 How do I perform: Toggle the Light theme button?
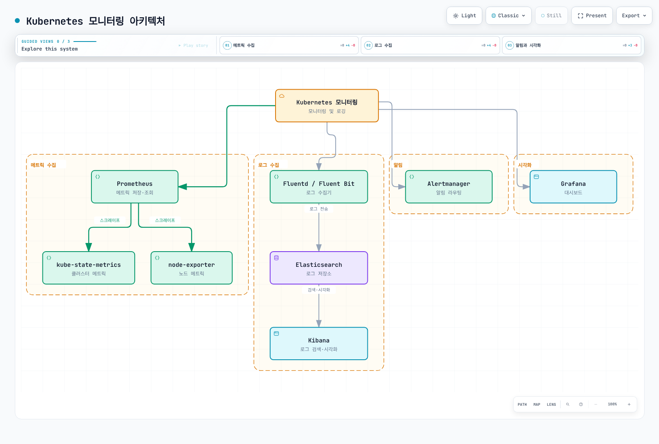point(464,16)
